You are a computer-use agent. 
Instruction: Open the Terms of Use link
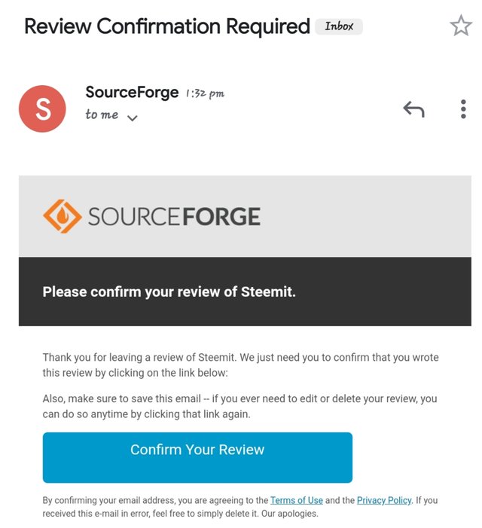296,500
